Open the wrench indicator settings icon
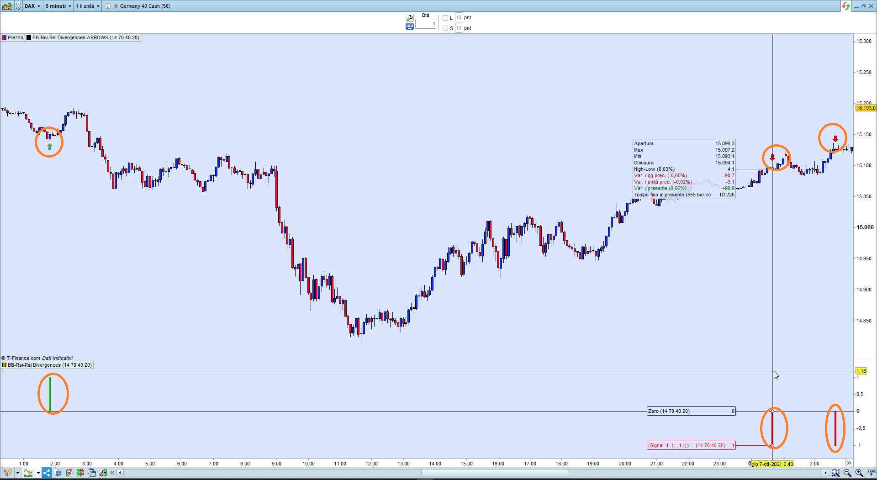877x480 pixels. pos(103,473)
